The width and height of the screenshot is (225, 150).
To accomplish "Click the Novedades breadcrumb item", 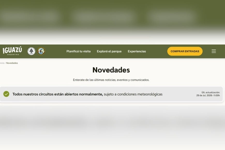I will tap(12, 63).
